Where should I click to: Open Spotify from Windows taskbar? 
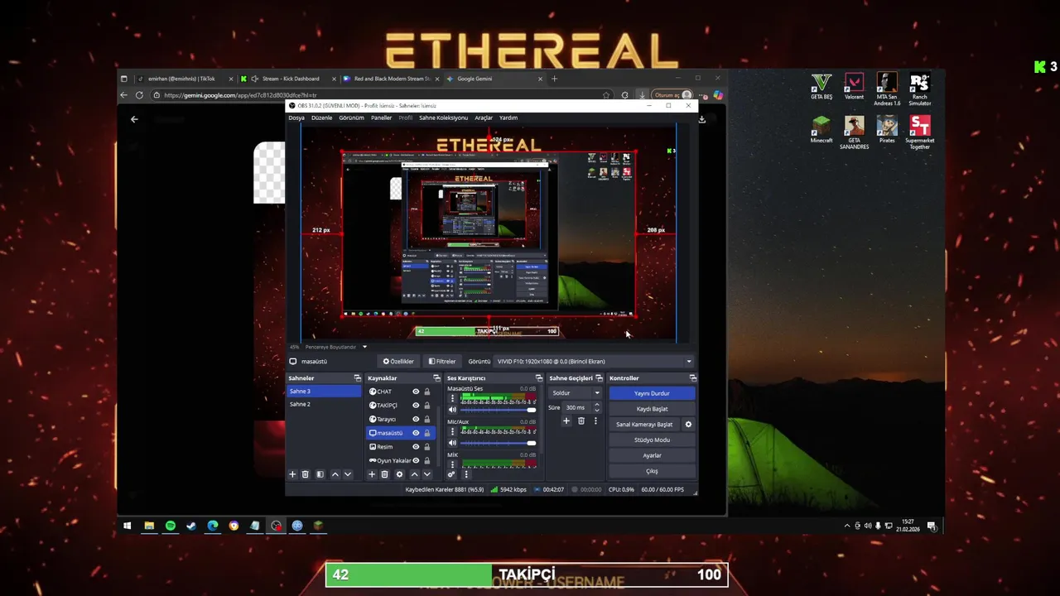pyautogui.click(x=170, y=526)
